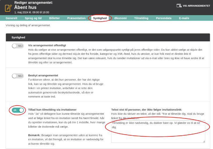Image resolution: width=213 pixels, height=149 pixels.
Task: Open the Økonomi tab
Action: point(120,18)
